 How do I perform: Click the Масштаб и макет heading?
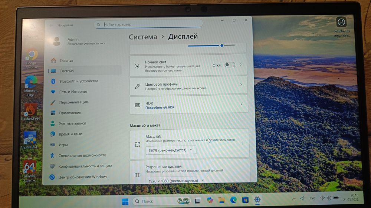tap(145, 126)
